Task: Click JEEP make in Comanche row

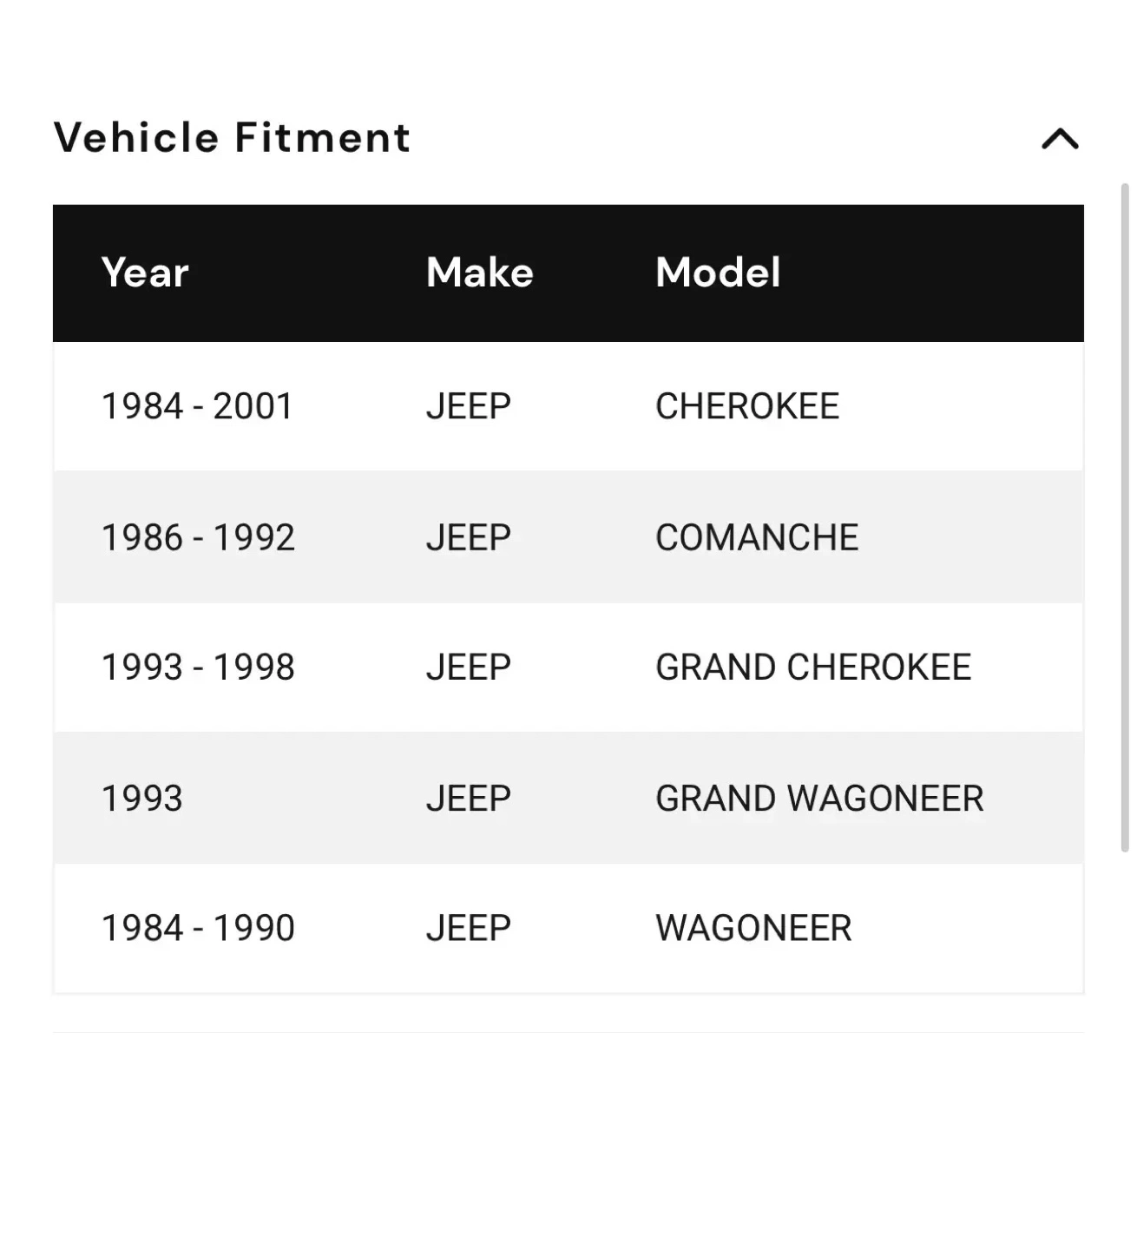Action: tap(468, 537)
